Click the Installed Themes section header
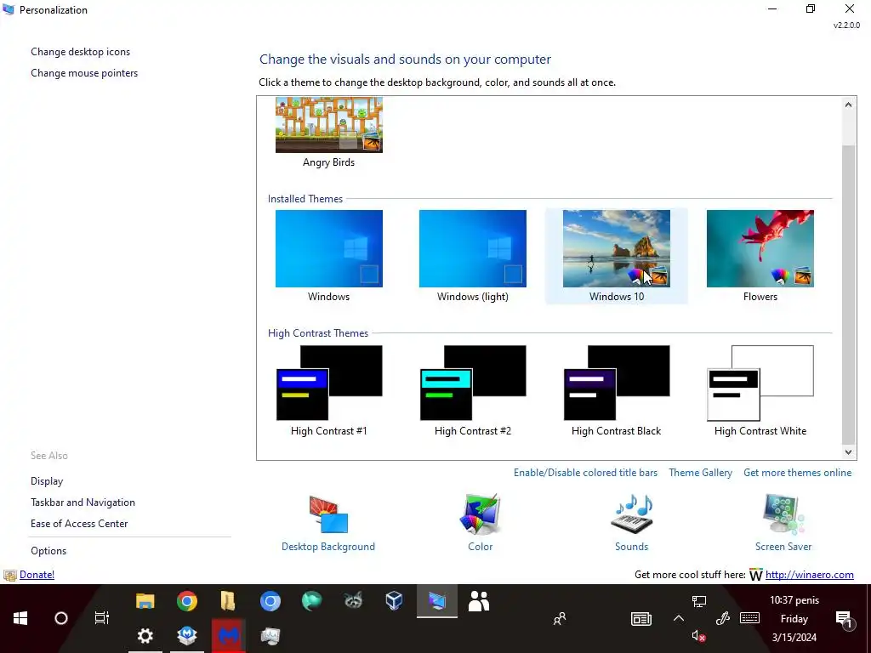Image resolution: width=871 pixels, height=653 pixels. tap(305, 199)
